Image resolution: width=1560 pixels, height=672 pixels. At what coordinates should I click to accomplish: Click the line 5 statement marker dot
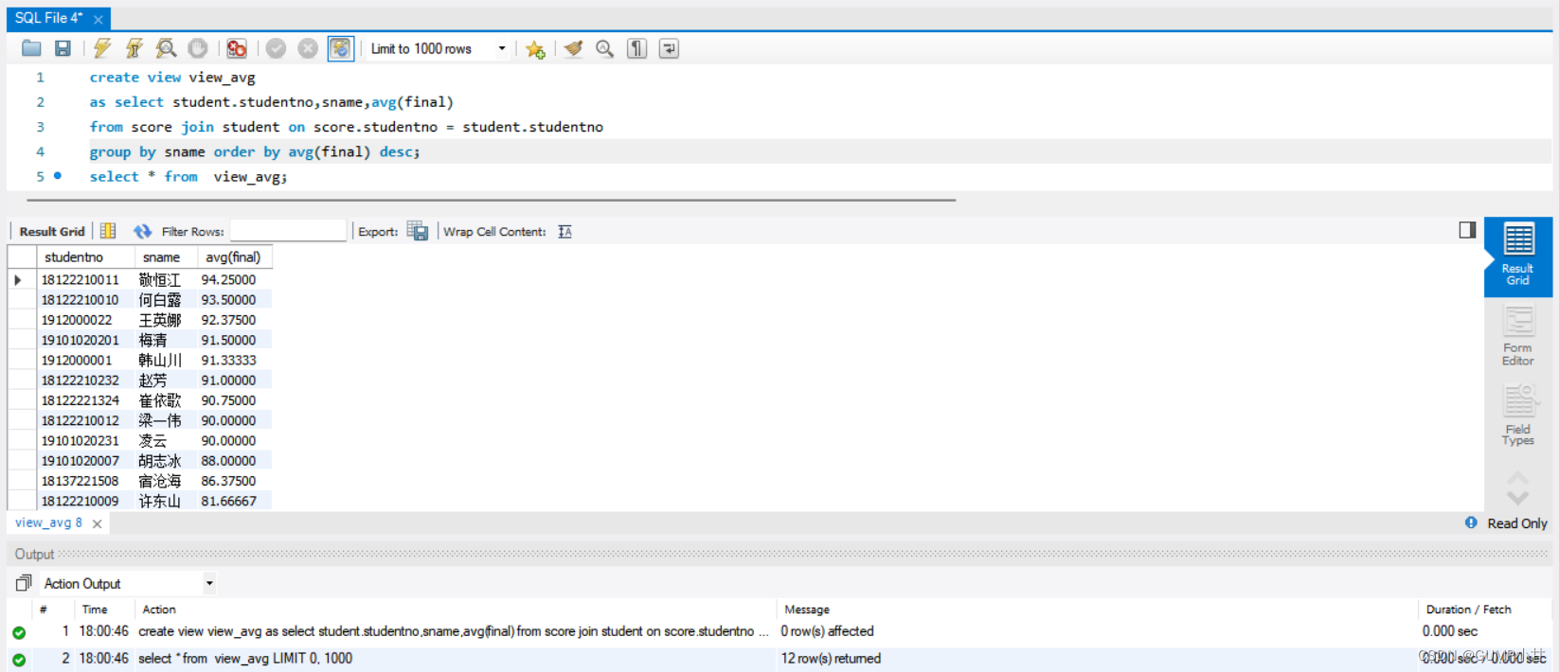(x=58, y=176)
